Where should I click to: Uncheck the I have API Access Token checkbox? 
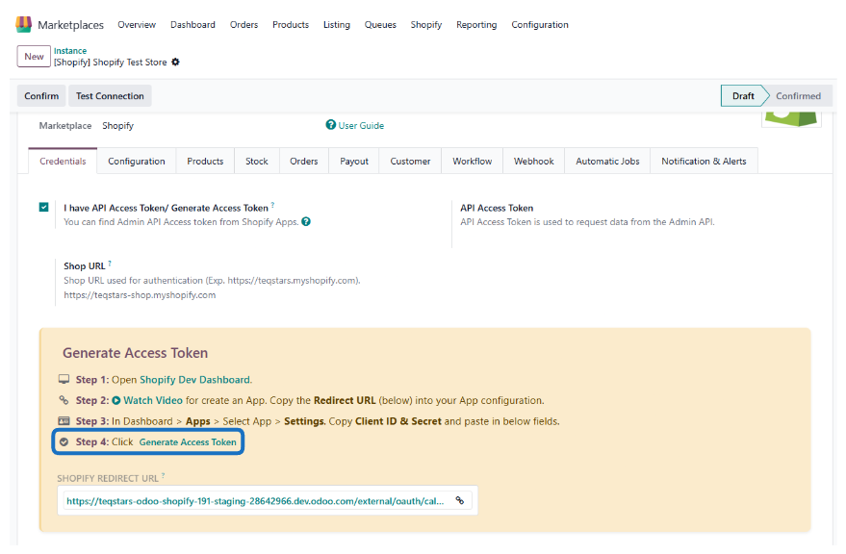(43, 207)
